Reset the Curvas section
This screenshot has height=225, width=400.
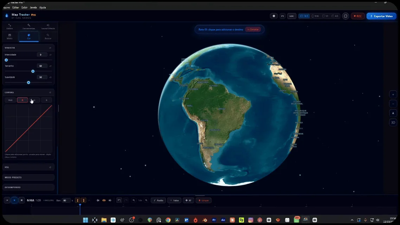coord(50,92)
